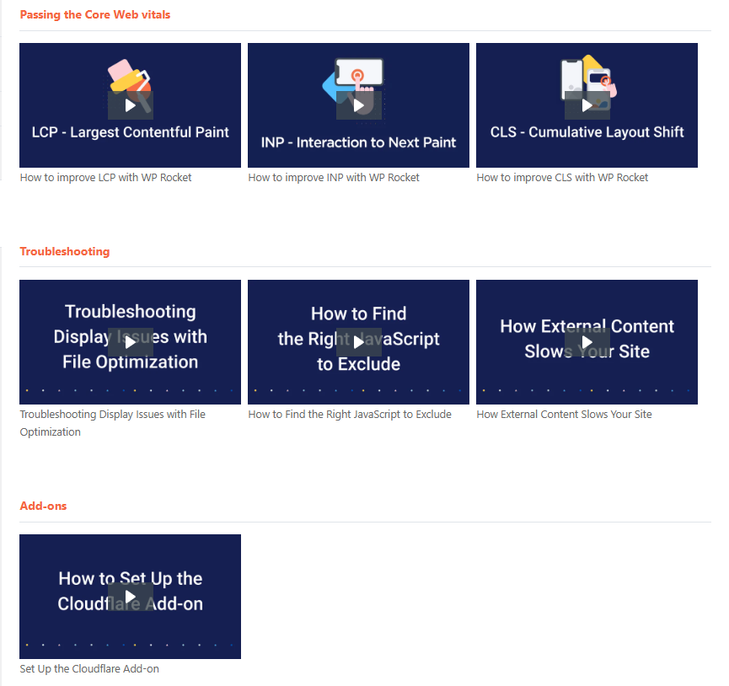Click the 'How External Content Slows Your Site' caption
This screenshot has width=729, height=686.
pos(564,415)
